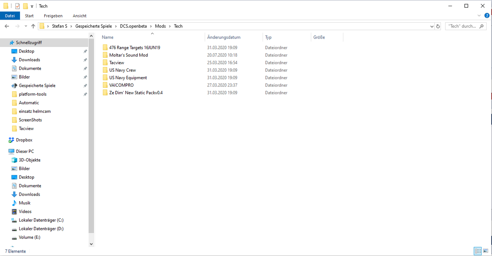The height and width of the screenshot is (256, 492).
Task: Open platform-tools in the navigation pane
Action: pyautogui.click(x=33, y=94)
